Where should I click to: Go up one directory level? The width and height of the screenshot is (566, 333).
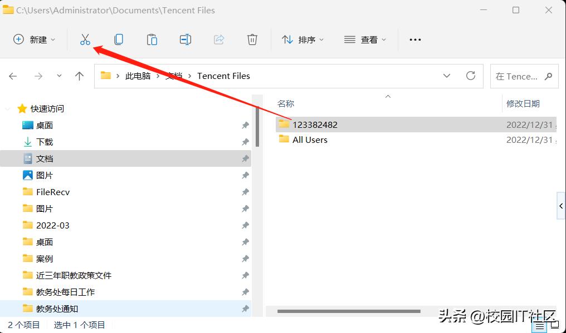(80, 76)
